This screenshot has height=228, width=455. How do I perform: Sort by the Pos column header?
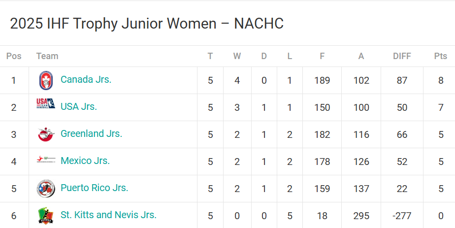point(14,56)
